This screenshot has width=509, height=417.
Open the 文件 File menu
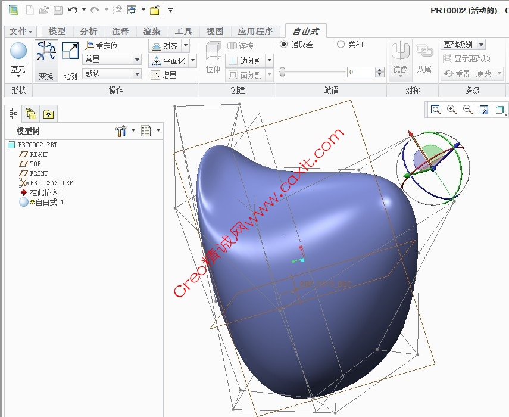(x=20, y=31)
